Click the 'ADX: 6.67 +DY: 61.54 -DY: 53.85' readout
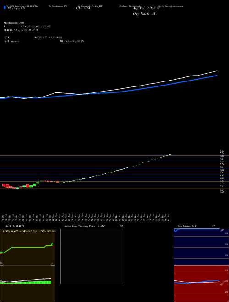229x302 pixels. click(28, 231)
